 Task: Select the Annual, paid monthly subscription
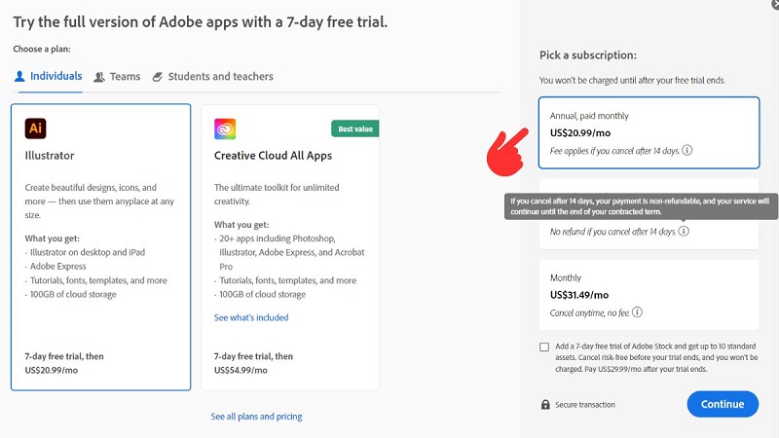click(x=649, y=132)
